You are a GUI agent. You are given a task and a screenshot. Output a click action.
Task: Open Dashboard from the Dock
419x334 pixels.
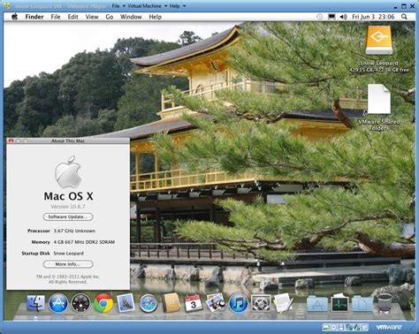click(80, 303)
